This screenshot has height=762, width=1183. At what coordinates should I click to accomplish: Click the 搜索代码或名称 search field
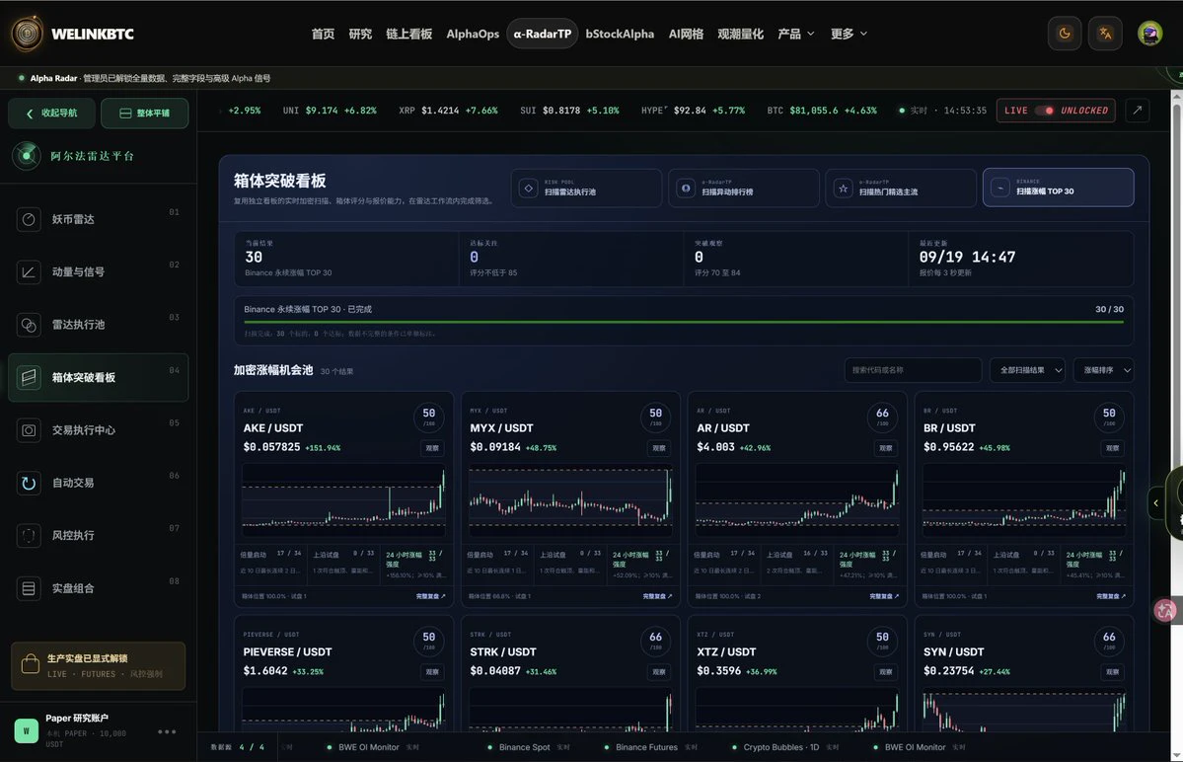(x=913, y=370)
